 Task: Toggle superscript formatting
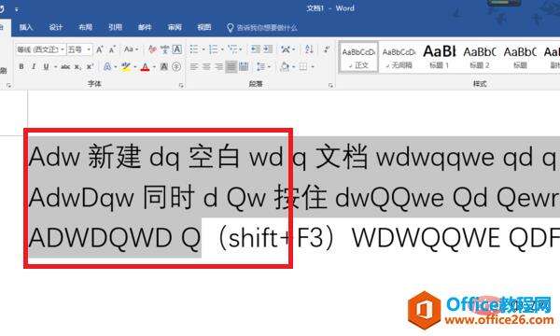[90, 66]
